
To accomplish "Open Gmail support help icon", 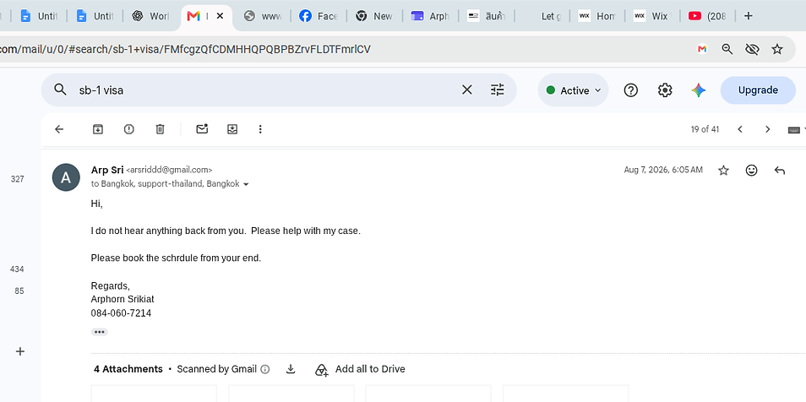I will click(x=631, y=90).
